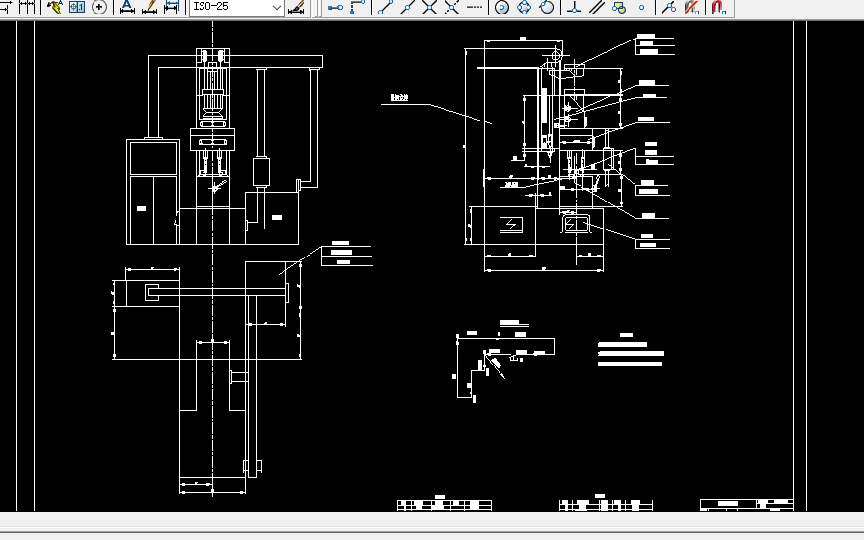Screen dimensions: 864x540
Task: Click the Object Snap toolbar grip handle
Action: (x=316, y=7)
